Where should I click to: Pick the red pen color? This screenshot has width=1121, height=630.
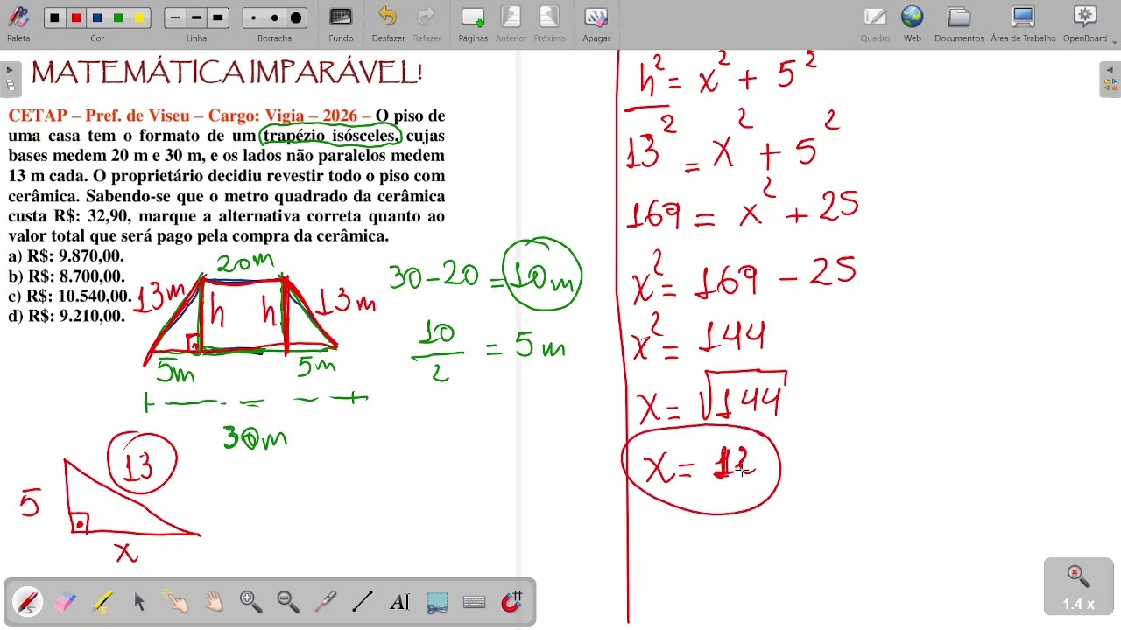pos(76,17)
